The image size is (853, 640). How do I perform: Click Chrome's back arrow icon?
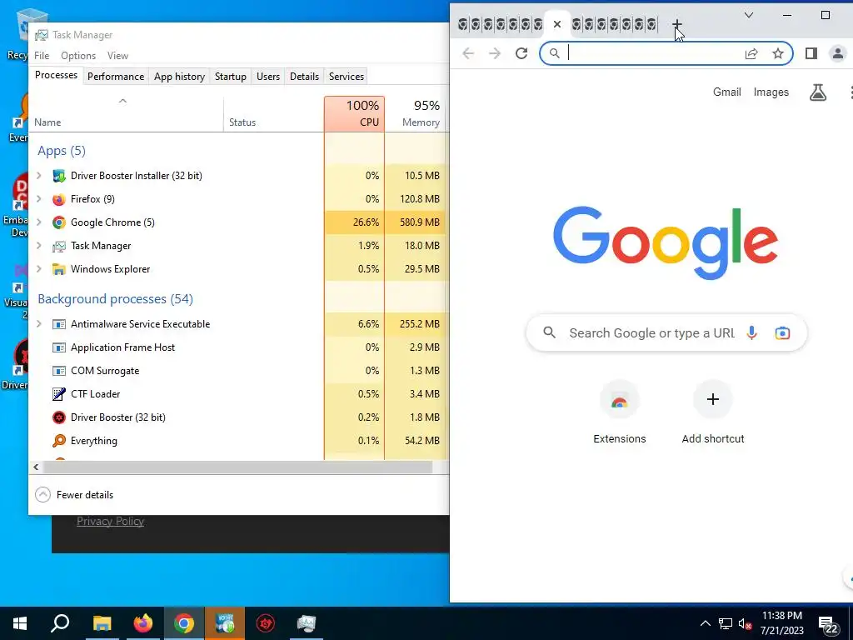(x=468, y=53)
